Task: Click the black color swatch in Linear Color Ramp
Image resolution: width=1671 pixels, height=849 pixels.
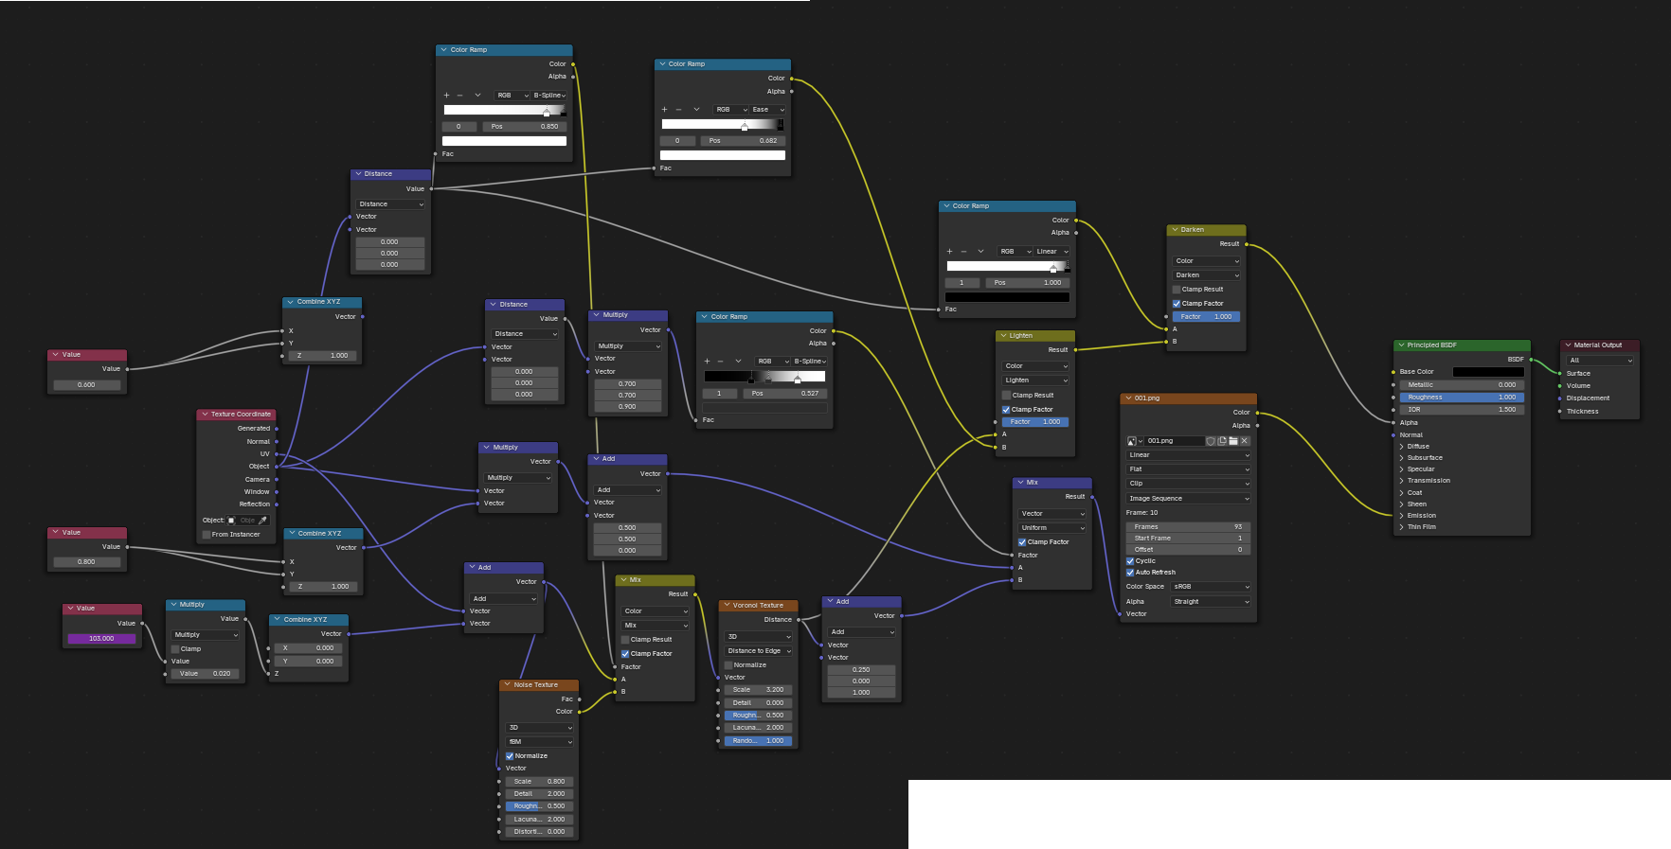Action: [x=1007, y=297]
